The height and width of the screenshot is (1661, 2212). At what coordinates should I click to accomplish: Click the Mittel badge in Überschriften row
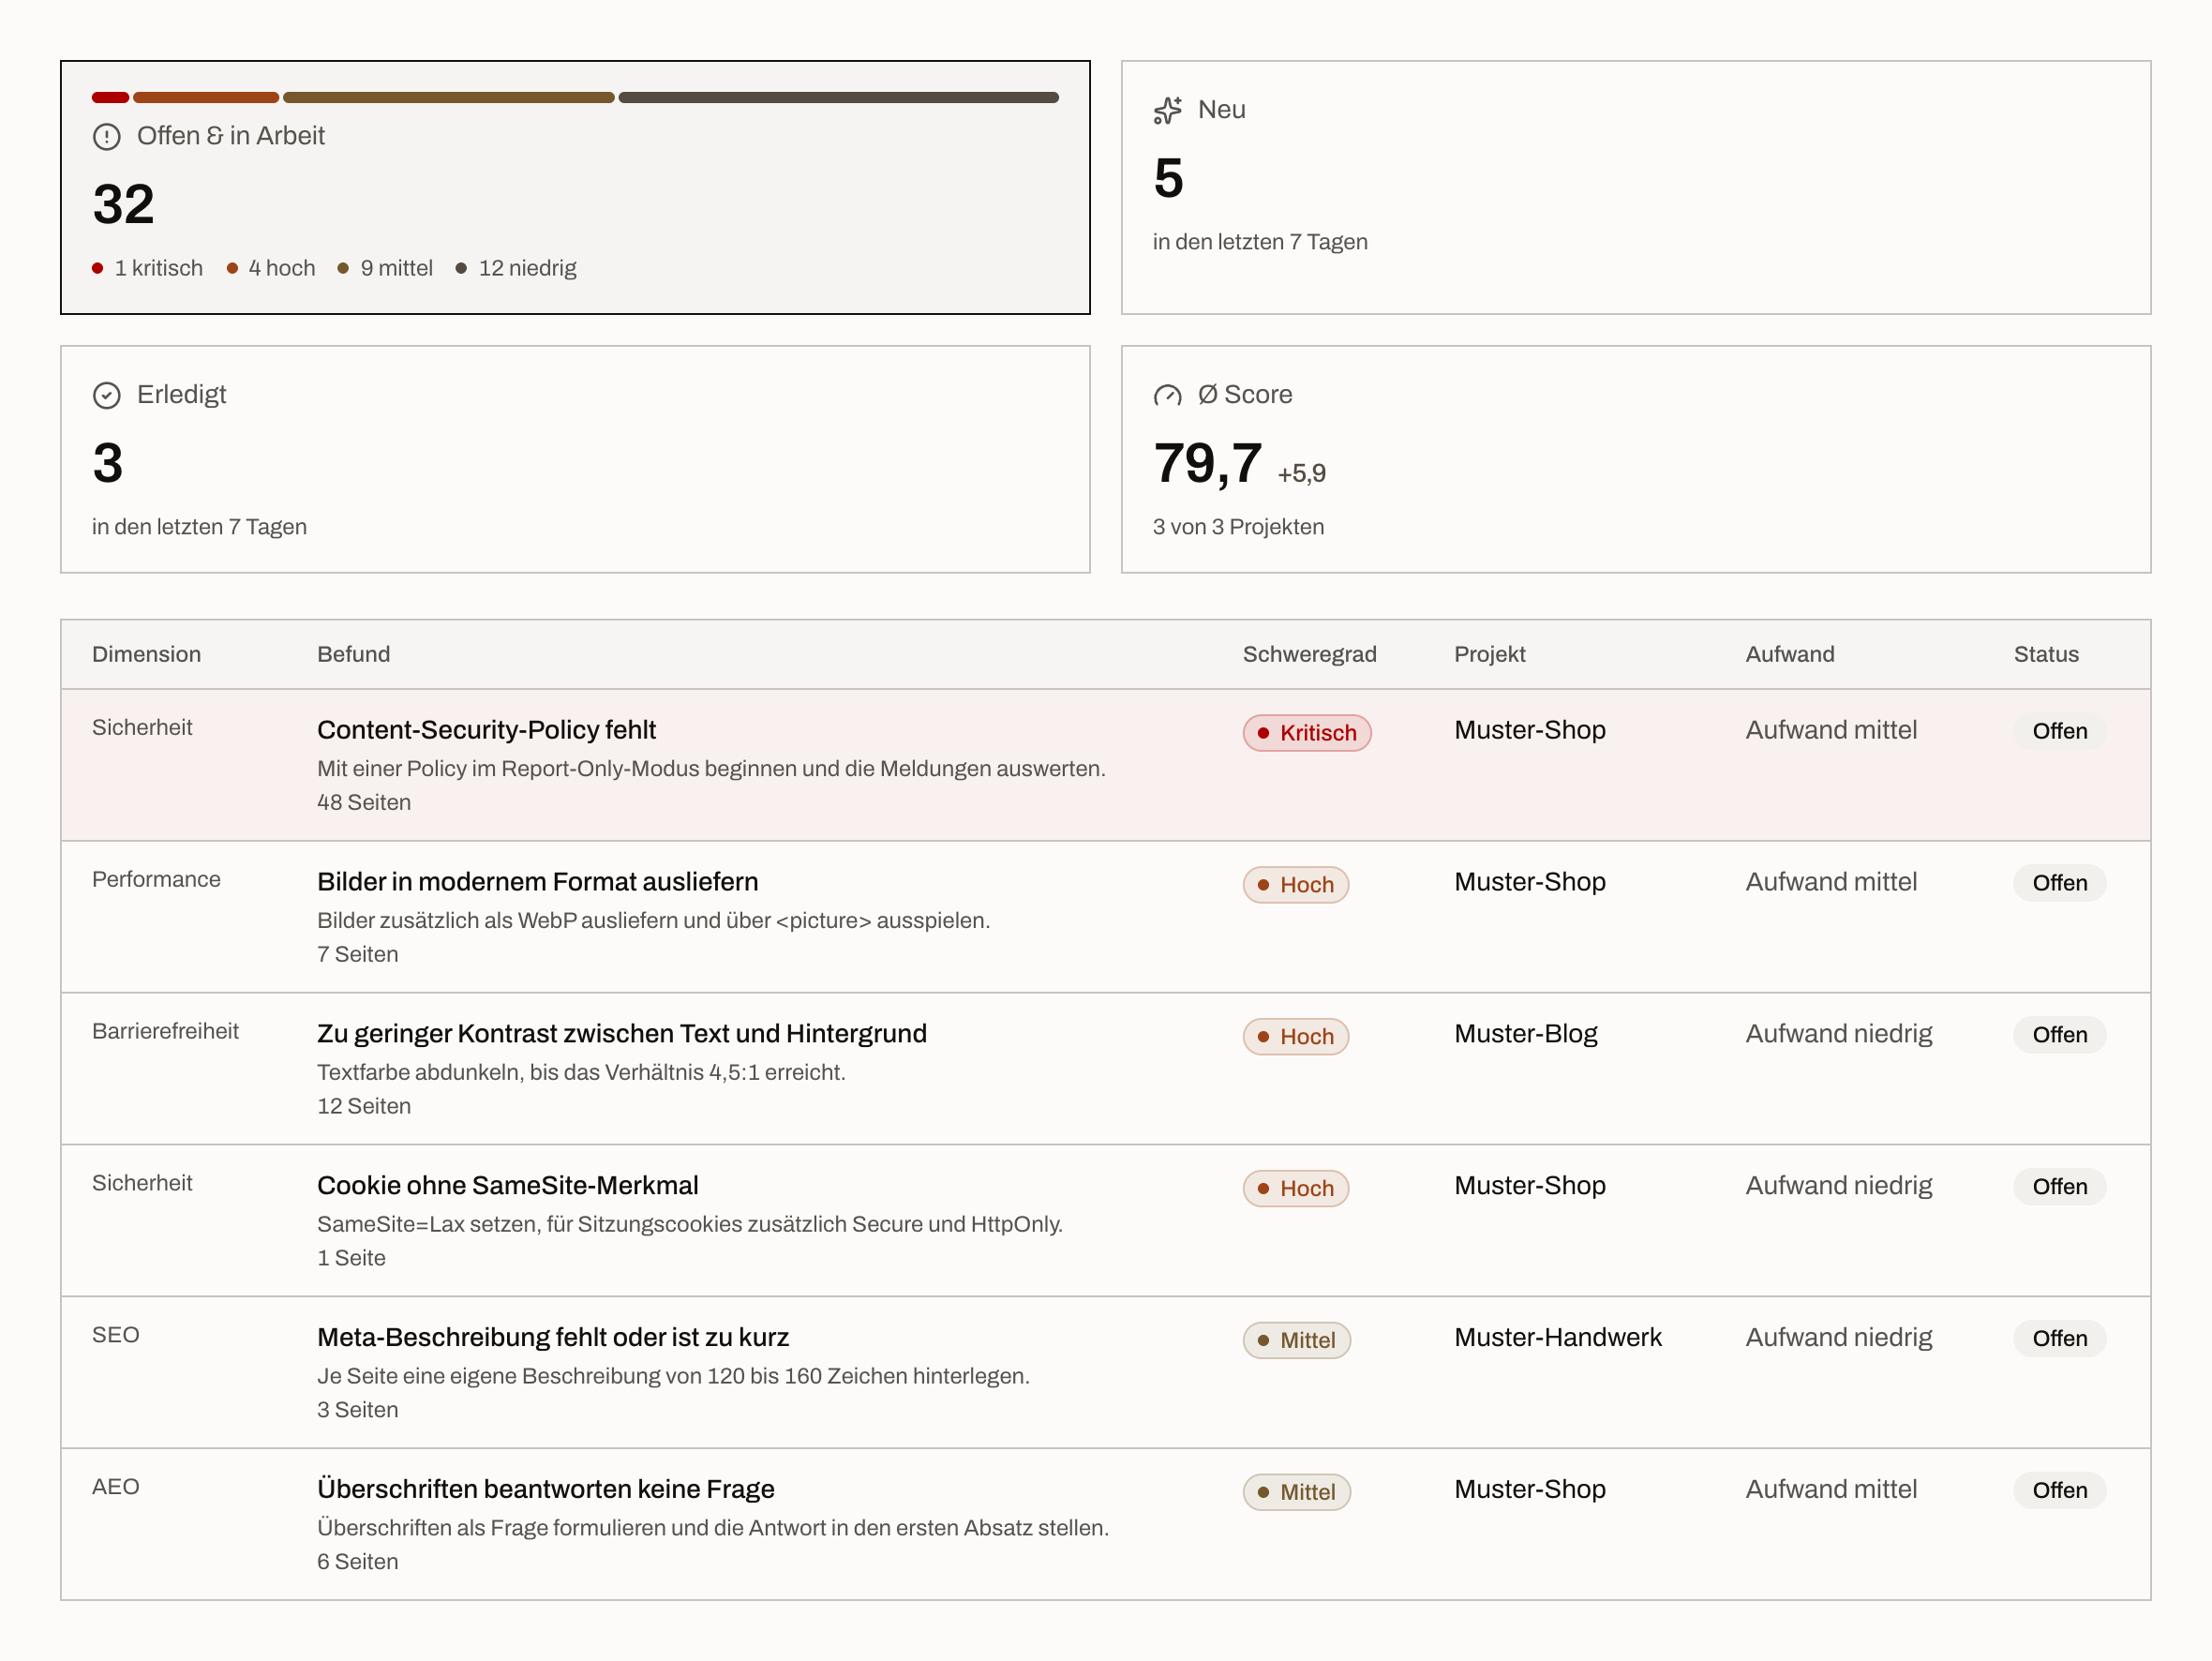(x=1296, y=1493)
